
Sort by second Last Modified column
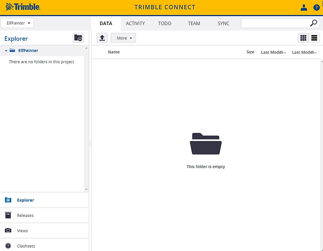(304, 52)
